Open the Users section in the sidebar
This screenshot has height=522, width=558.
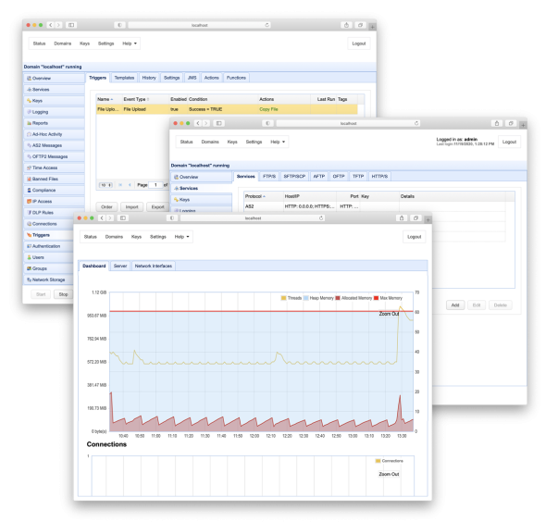[x=38, y=256]
